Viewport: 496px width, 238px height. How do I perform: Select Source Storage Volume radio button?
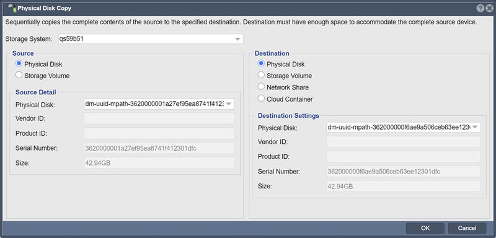19,76
